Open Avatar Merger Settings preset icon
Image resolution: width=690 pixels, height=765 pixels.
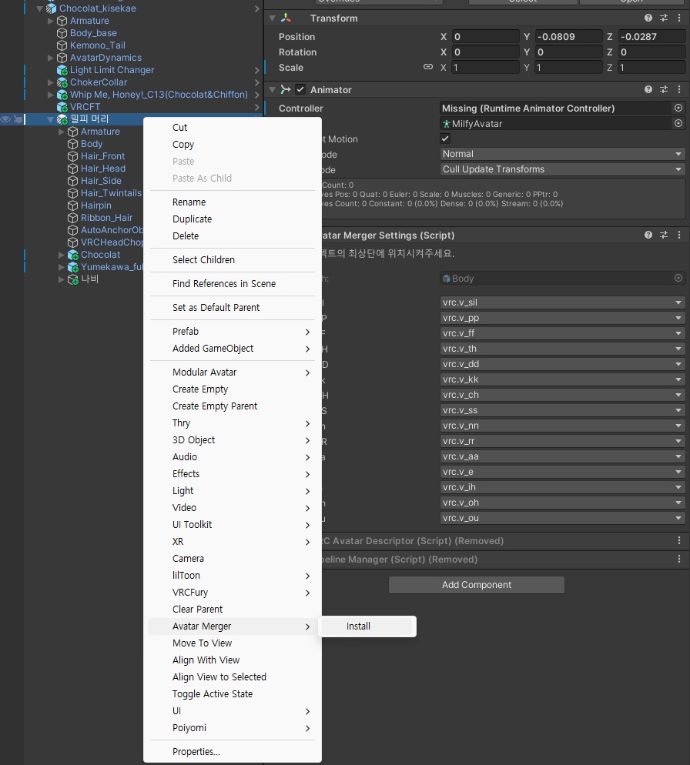664,235
